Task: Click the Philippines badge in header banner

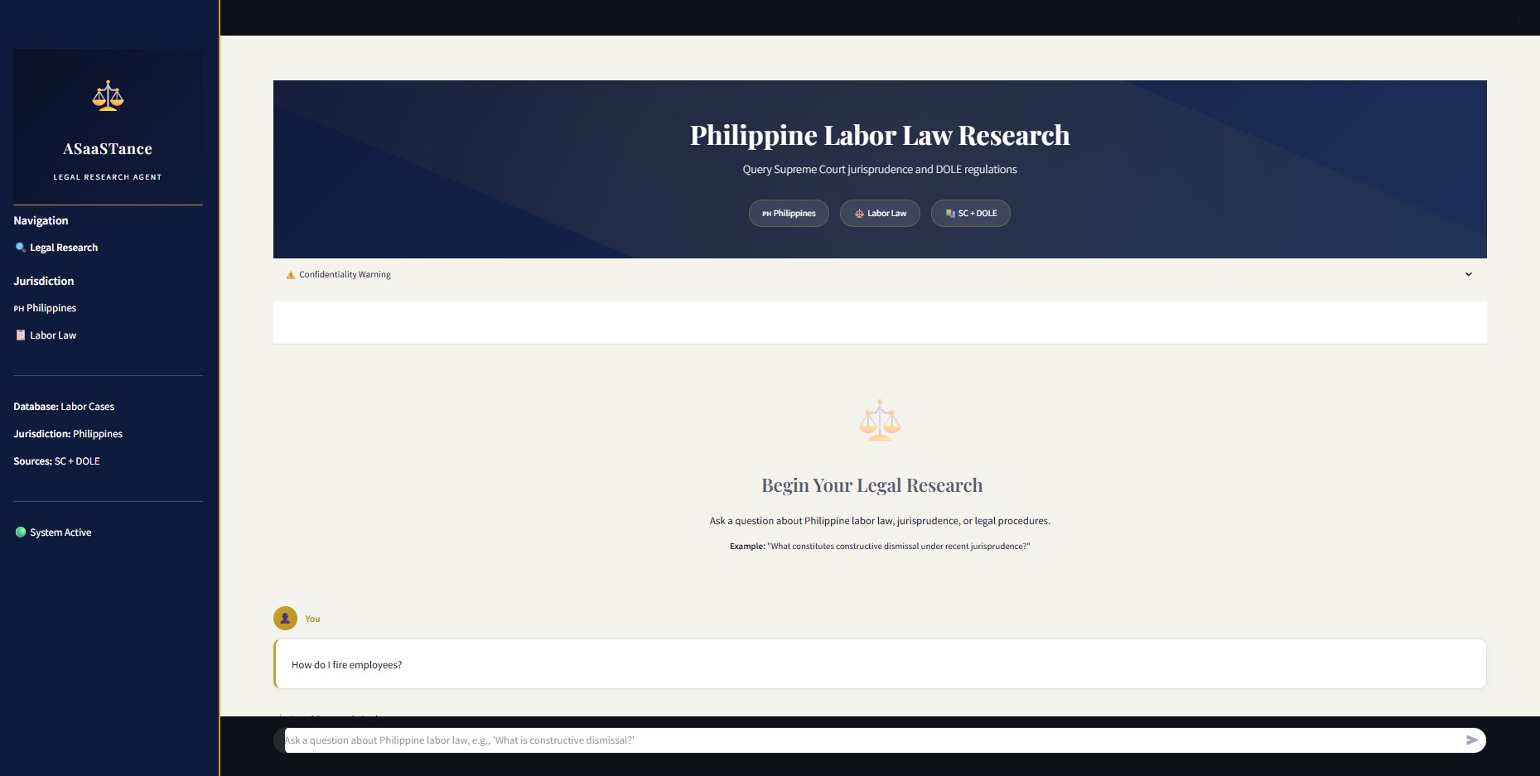Action: [x=789, y=214]
